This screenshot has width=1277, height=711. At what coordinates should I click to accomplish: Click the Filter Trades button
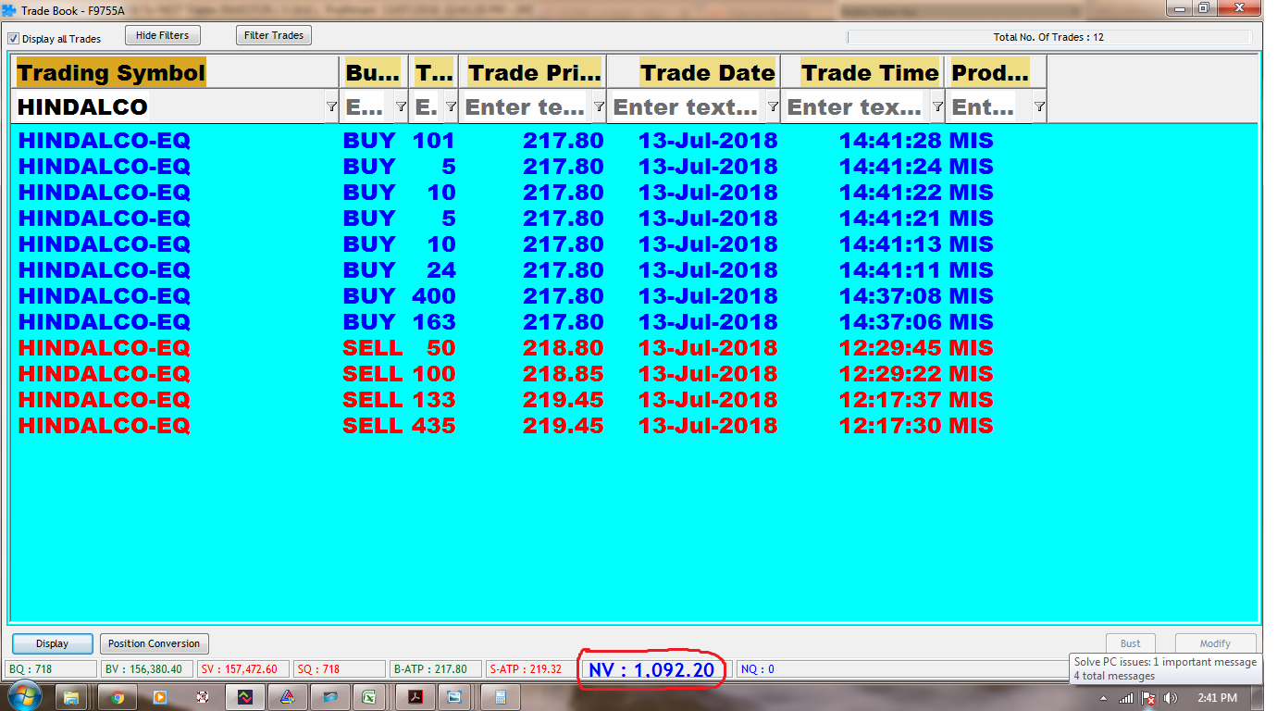click(274, 35)
